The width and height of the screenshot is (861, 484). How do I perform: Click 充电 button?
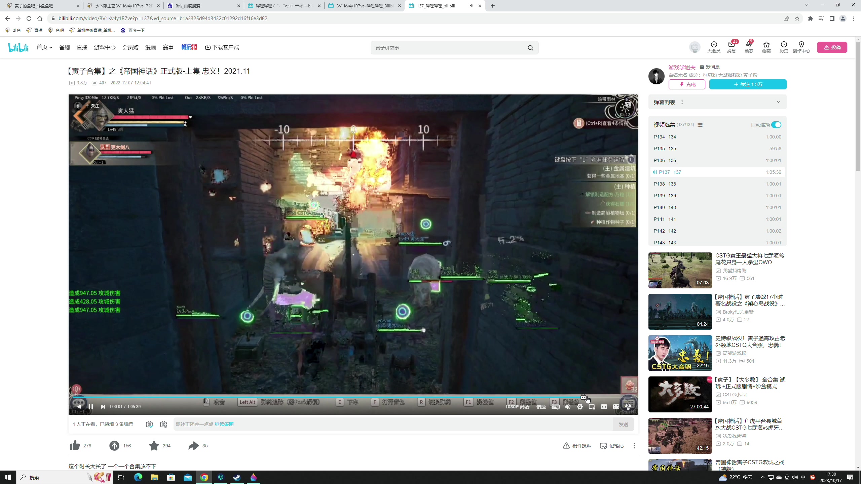coord(687,84)
